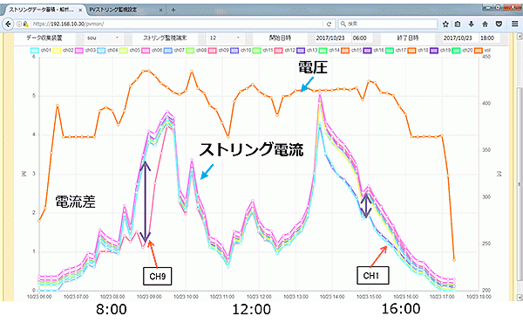Viewport: 523px width, 323px height.
Task: Open the browser hamburger menu
Action: click(514, 24)
